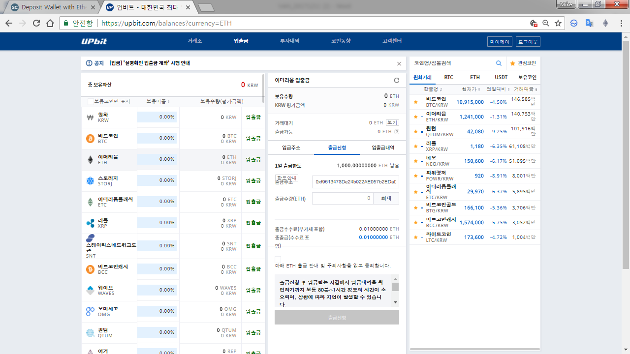Screen dimensions: 630x354
Task: Toggle favorite star for 리플 XRP/KRW
Action: point(415,147)
